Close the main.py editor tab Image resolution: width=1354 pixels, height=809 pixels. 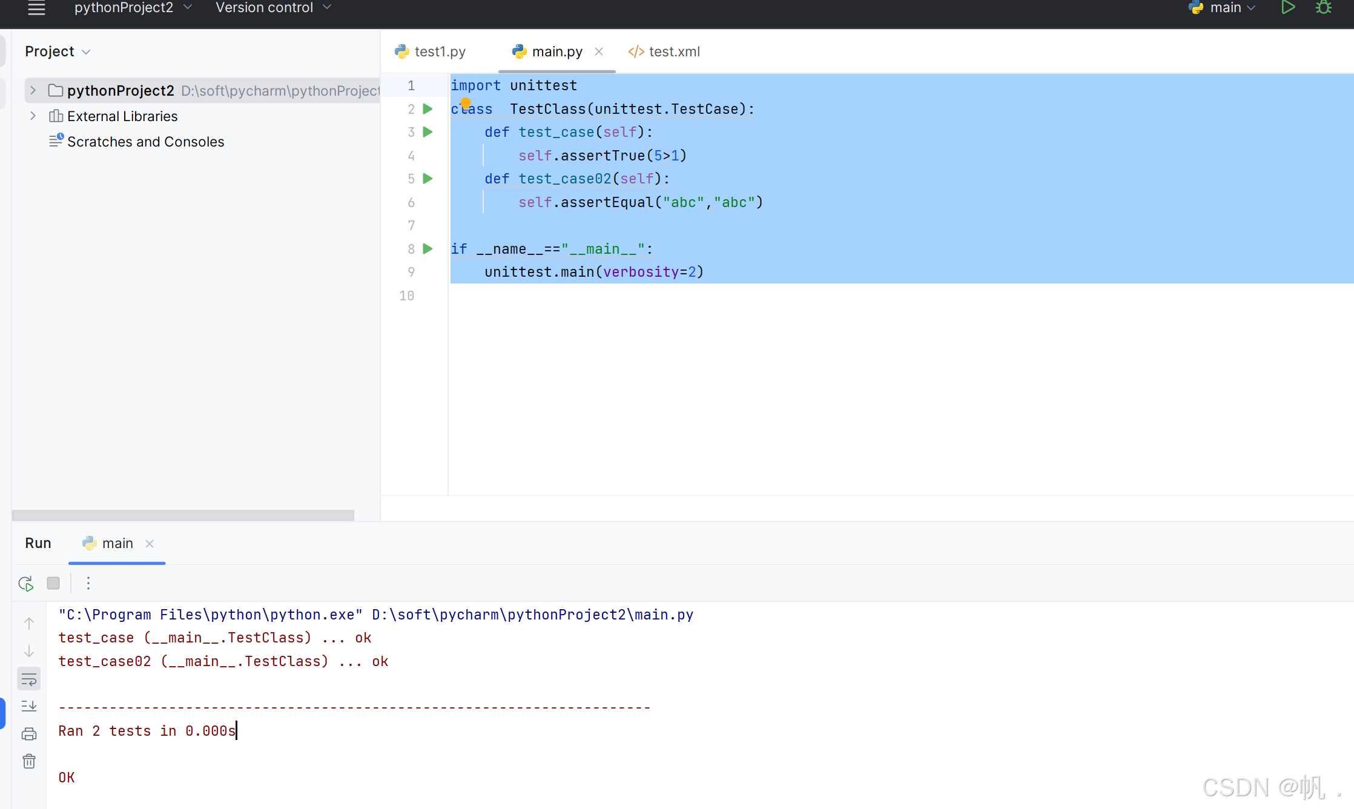click(599, 51)
